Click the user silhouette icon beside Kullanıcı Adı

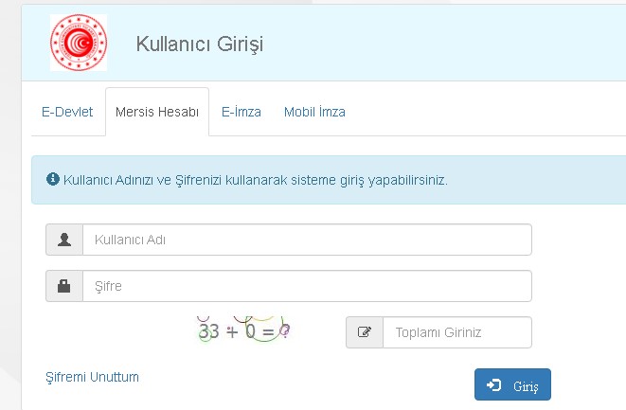(64, 240)
